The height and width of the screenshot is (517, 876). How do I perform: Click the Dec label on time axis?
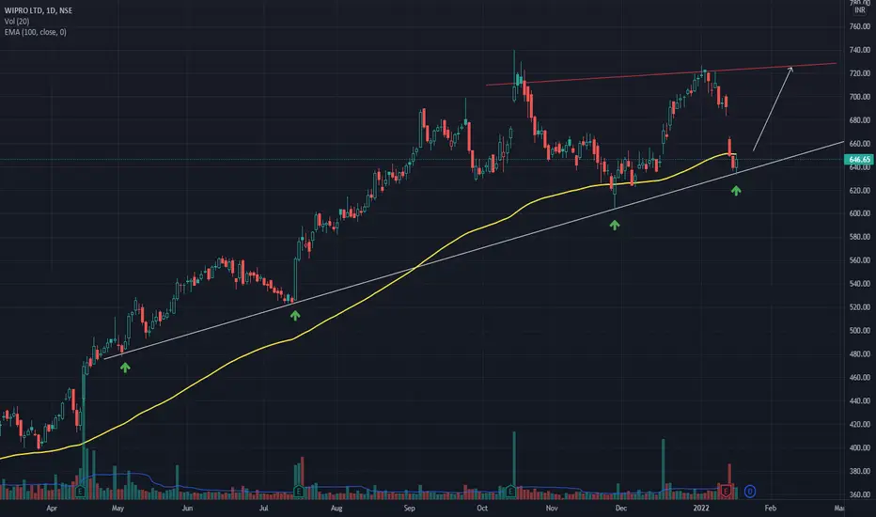(x=620, y=508)
